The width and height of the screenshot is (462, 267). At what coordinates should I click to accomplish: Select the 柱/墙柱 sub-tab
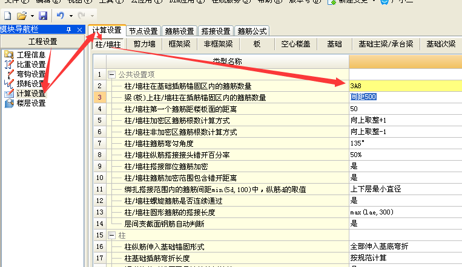click(x=108, y=45)
